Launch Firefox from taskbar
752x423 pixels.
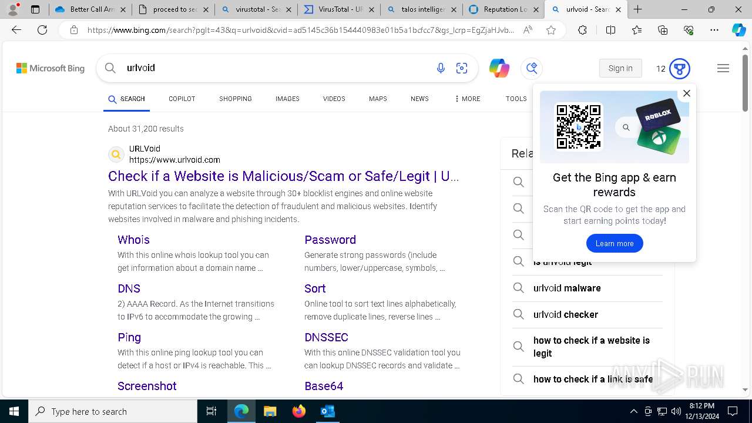pyautogui.click(x=298, y=411)
